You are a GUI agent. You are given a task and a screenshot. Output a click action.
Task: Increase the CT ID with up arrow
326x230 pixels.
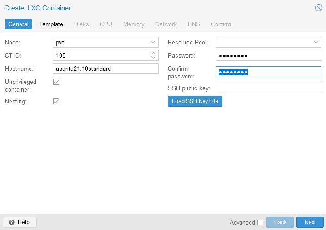[153, 53]
